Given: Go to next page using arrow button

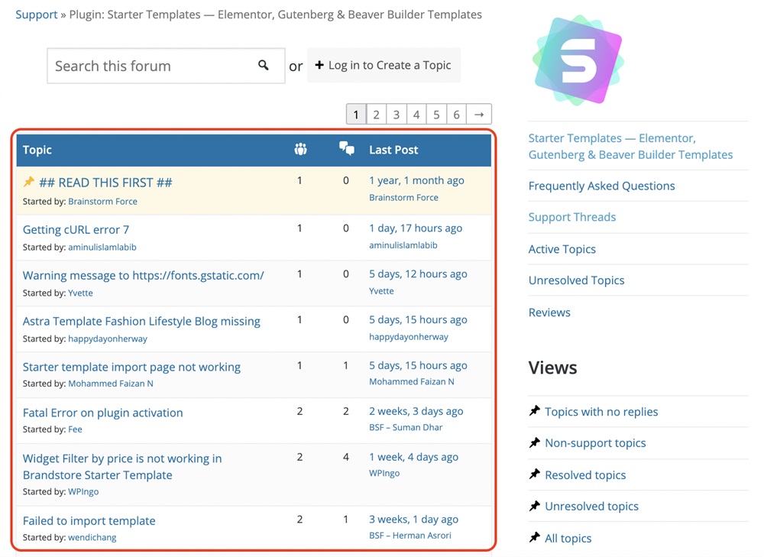Looking at the screenshot, I should 479,115.
